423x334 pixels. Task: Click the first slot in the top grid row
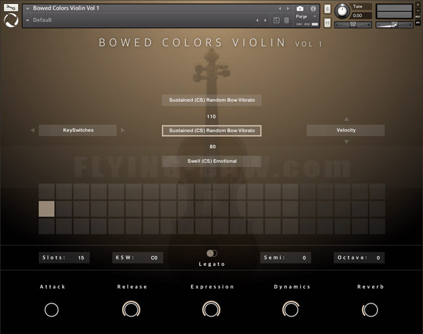pyautogui.click(x=46, y=192)
